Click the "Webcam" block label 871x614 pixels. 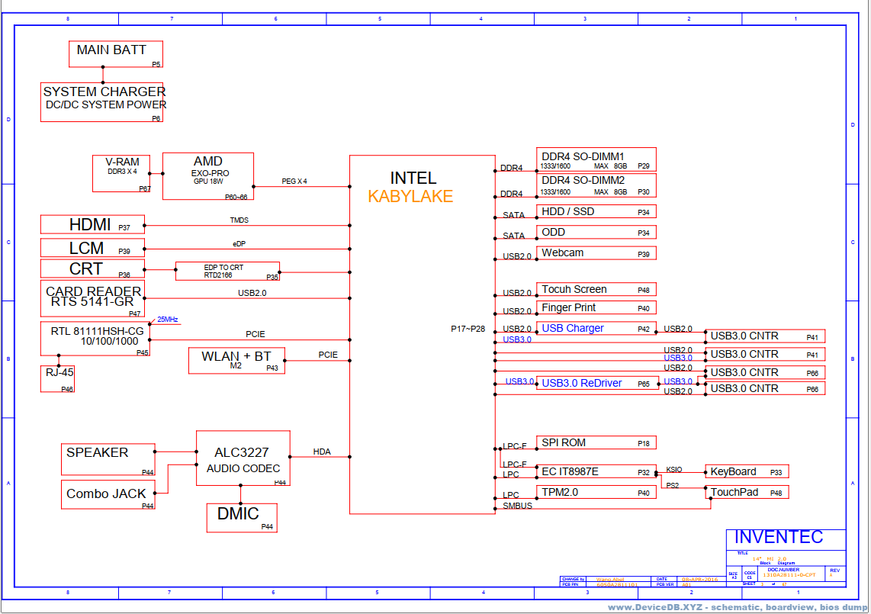(x=563, y=252)
